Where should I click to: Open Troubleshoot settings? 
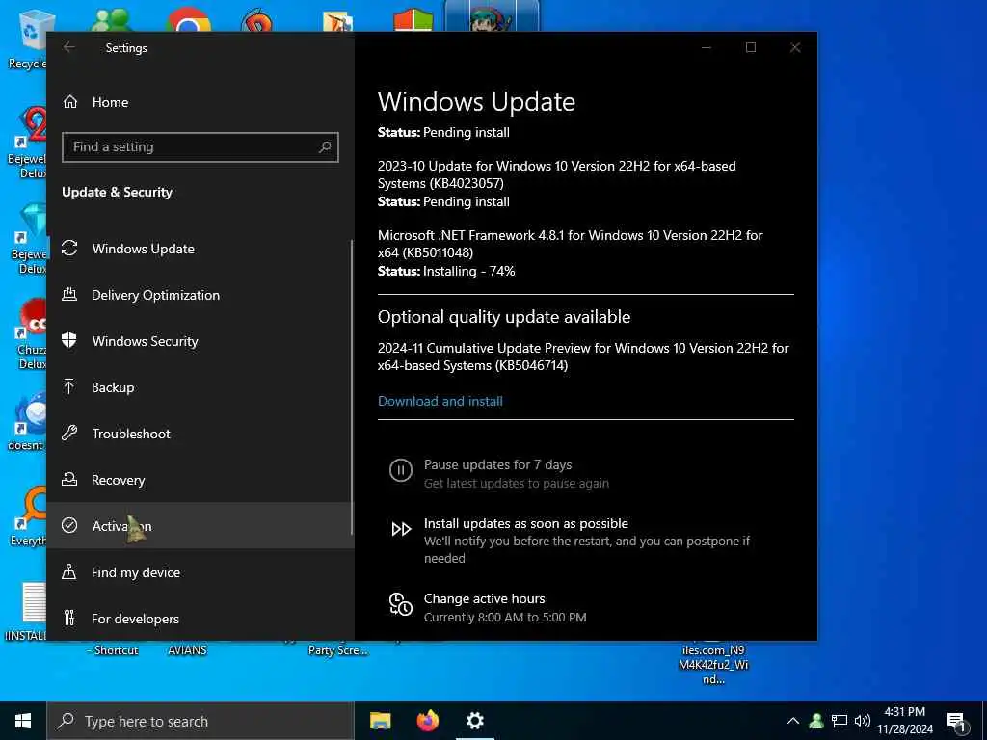tap(200, 434)
